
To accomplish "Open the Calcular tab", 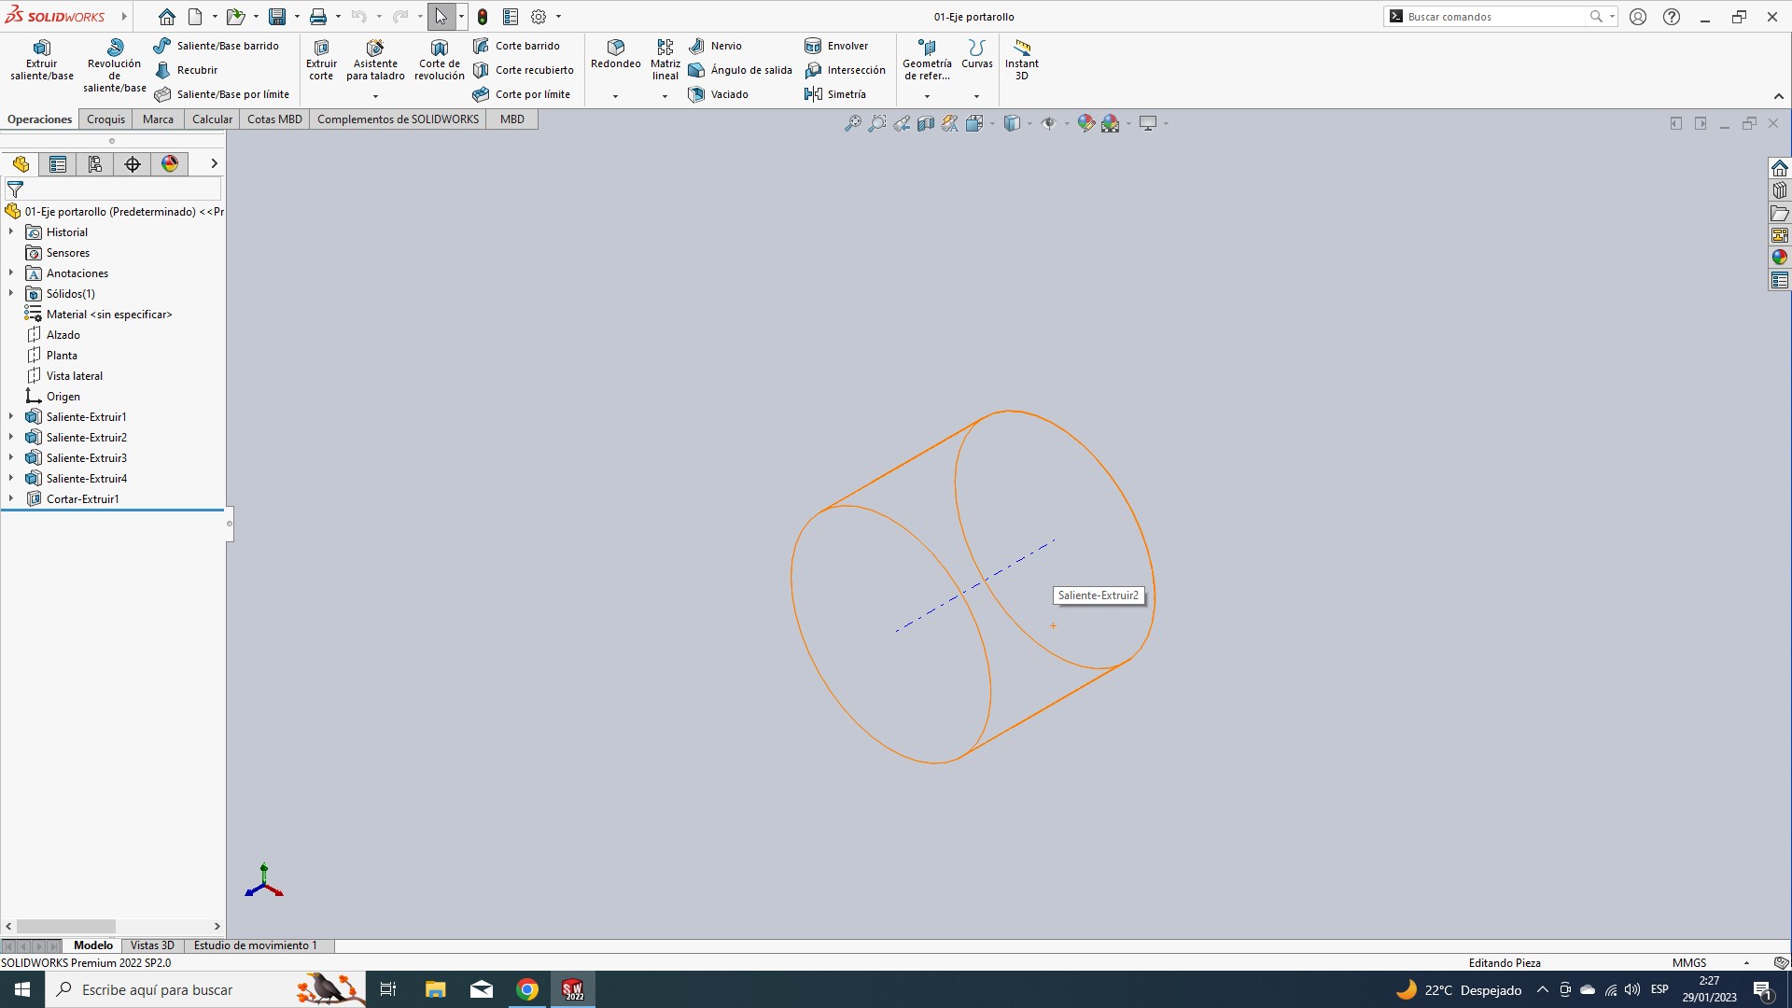I will (x=212, y=119).
